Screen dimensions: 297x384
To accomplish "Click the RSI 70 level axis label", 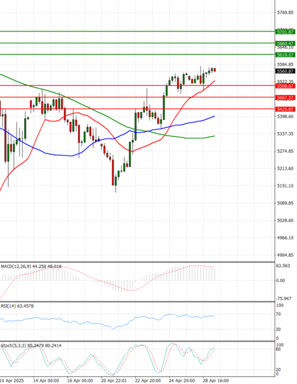I will tap(279, 314).
